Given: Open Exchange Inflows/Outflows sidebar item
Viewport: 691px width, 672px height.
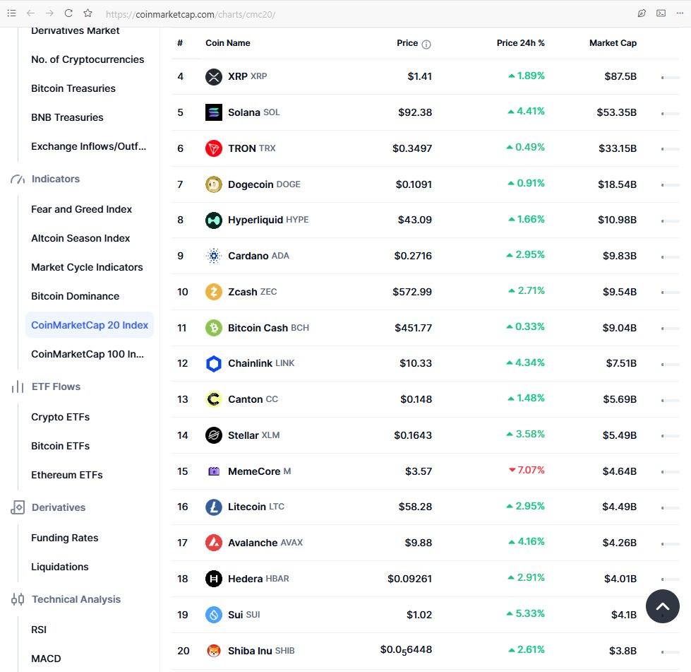Looking at the screenshot, I should coord(88,146).
